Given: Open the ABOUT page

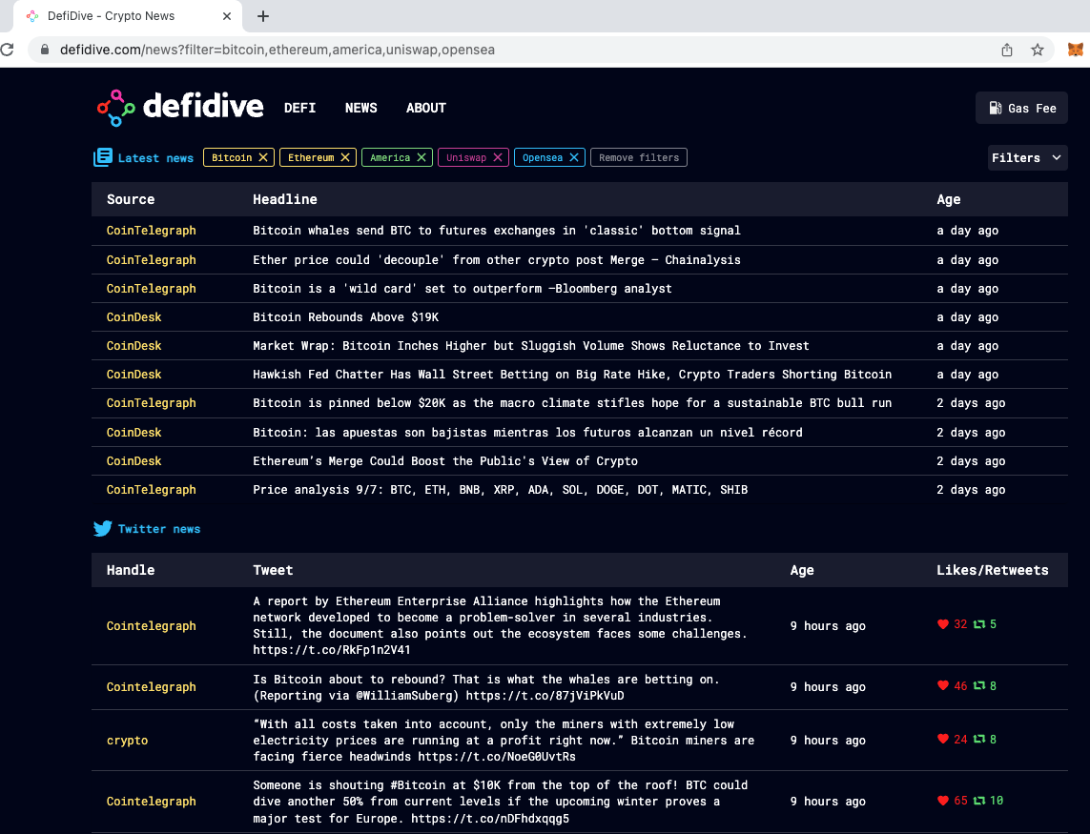Looking at the screenshot, I should click(426, 108).
